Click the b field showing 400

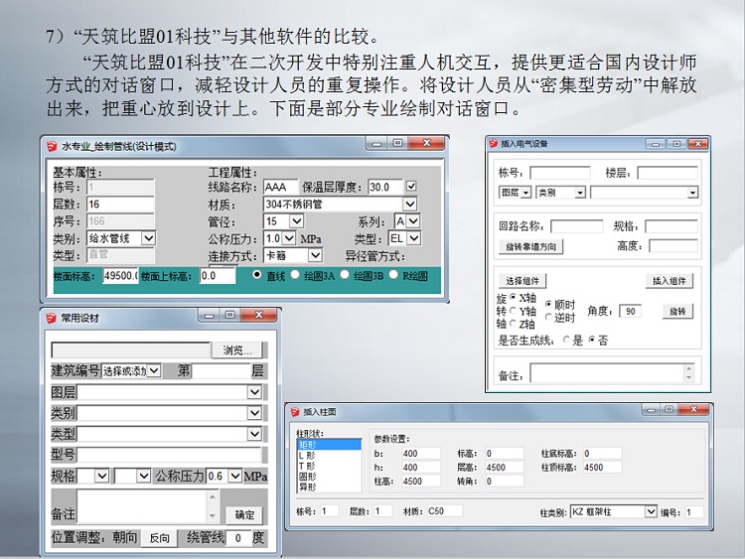coord(420,453)
